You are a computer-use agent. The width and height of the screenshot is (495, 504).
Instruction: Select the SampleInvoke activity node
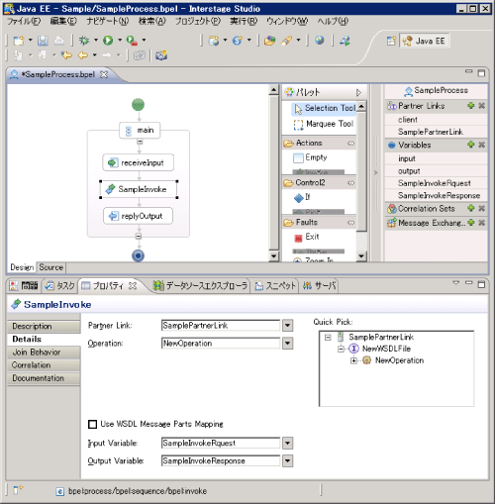pos(139,189)
